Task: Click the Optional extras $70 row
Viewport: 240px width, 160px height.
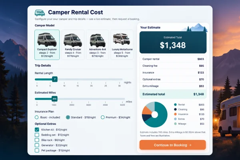Action: 173,79
